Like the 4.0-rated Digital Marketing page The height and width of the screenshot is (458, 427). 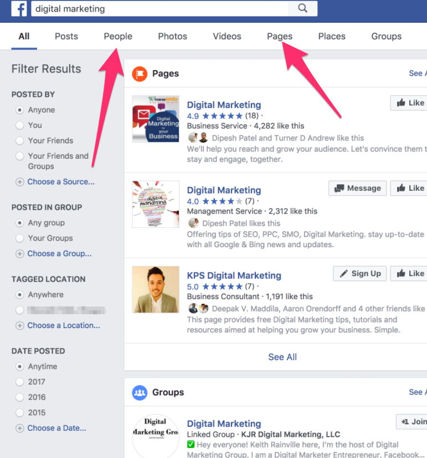409,188
